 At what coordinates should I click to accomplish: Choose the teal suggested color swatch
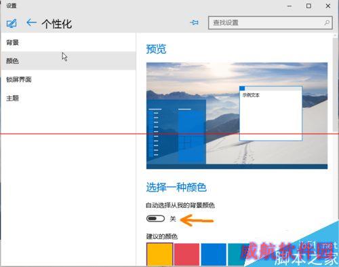tap(236, 254)
